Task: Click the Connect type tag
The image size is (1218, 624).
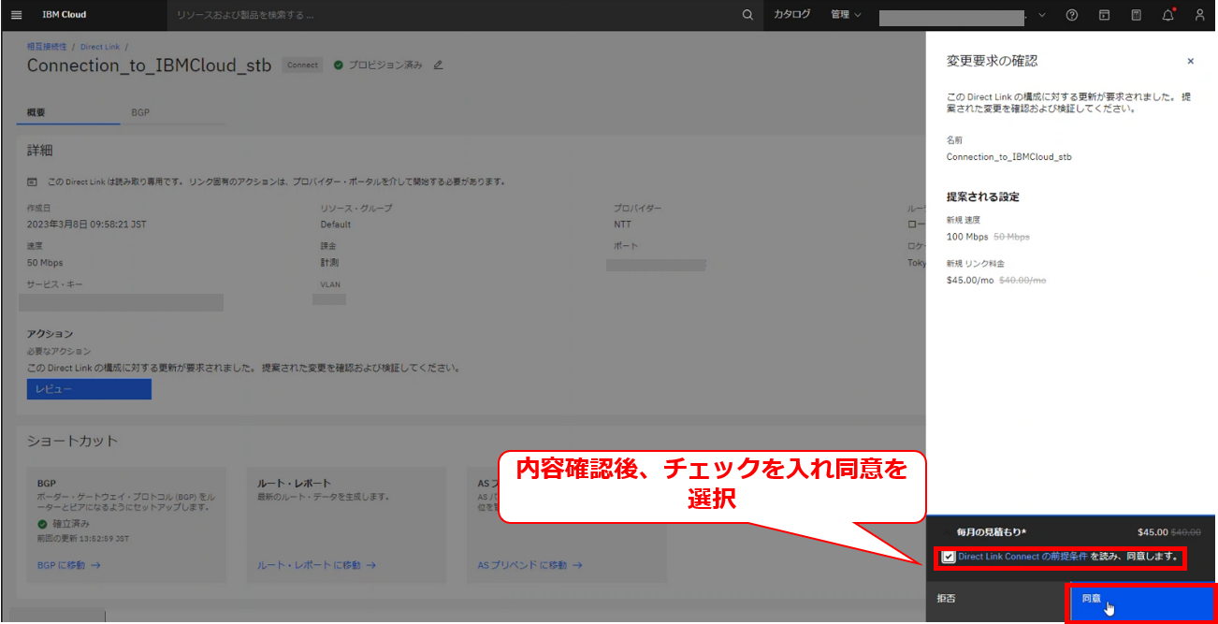Action: (x=302, y=65)
